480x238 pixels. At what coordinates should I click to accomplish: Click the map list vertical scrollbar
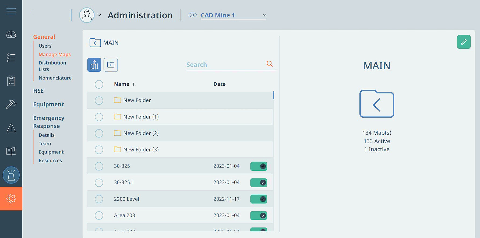pos(273,95)
